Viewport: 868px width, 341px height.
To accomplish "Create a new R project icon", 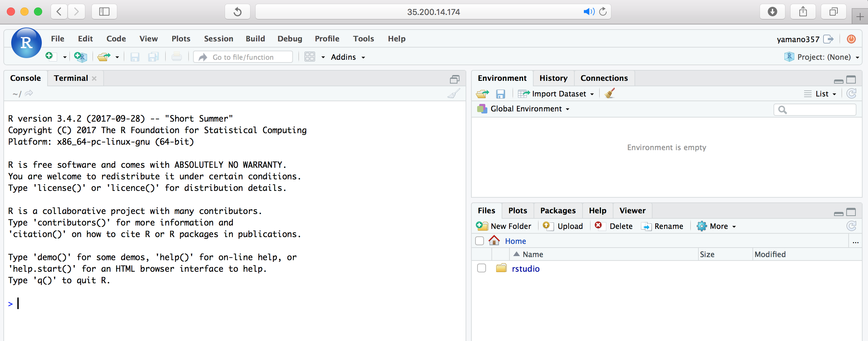I will (x=81, y=57).
